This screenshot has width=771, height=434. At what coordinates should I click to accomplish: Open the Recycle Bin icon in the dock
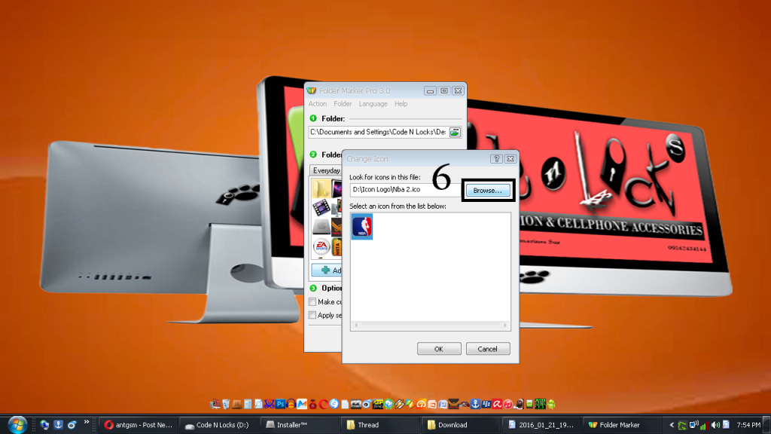coord(225,404)
